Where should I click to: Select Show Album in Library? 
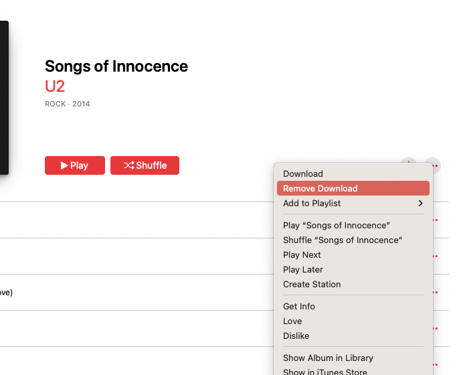(x=353, y=358)
